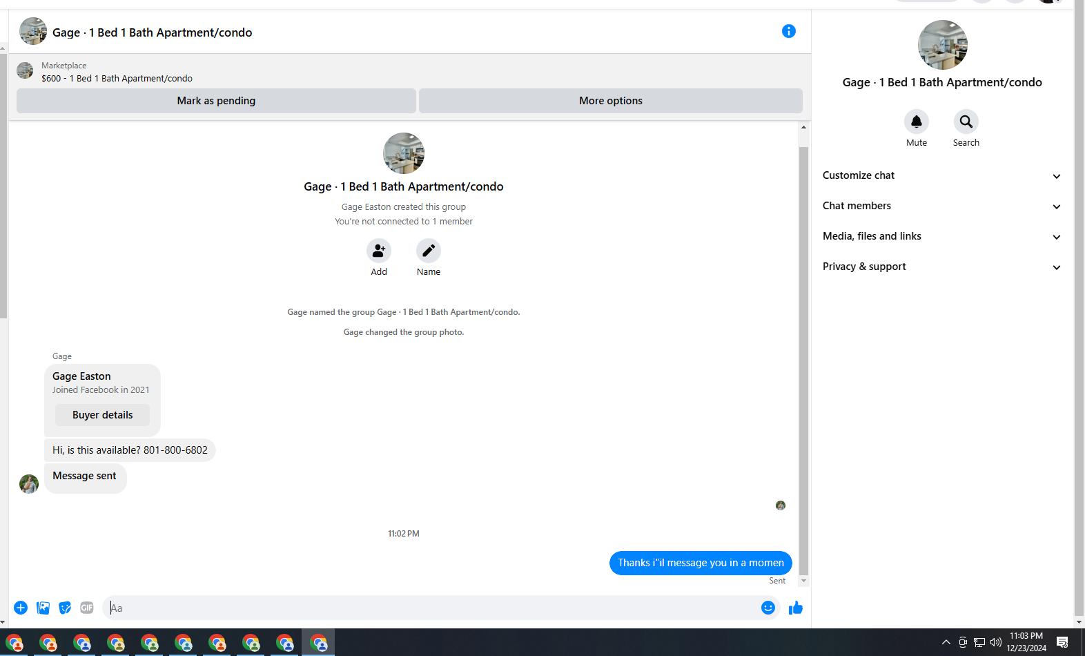The height and width of the screenshot is (656, 1085).
Task: Open center group photo above group name
Action: pyautogui.click(x=404, y=153)
